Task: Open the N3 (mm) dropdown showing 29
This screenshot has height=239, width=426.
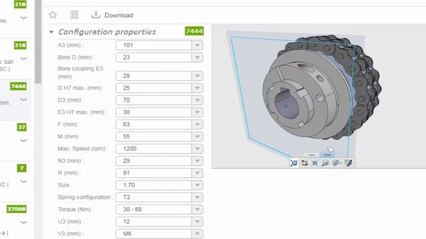Action: [159, 161]
